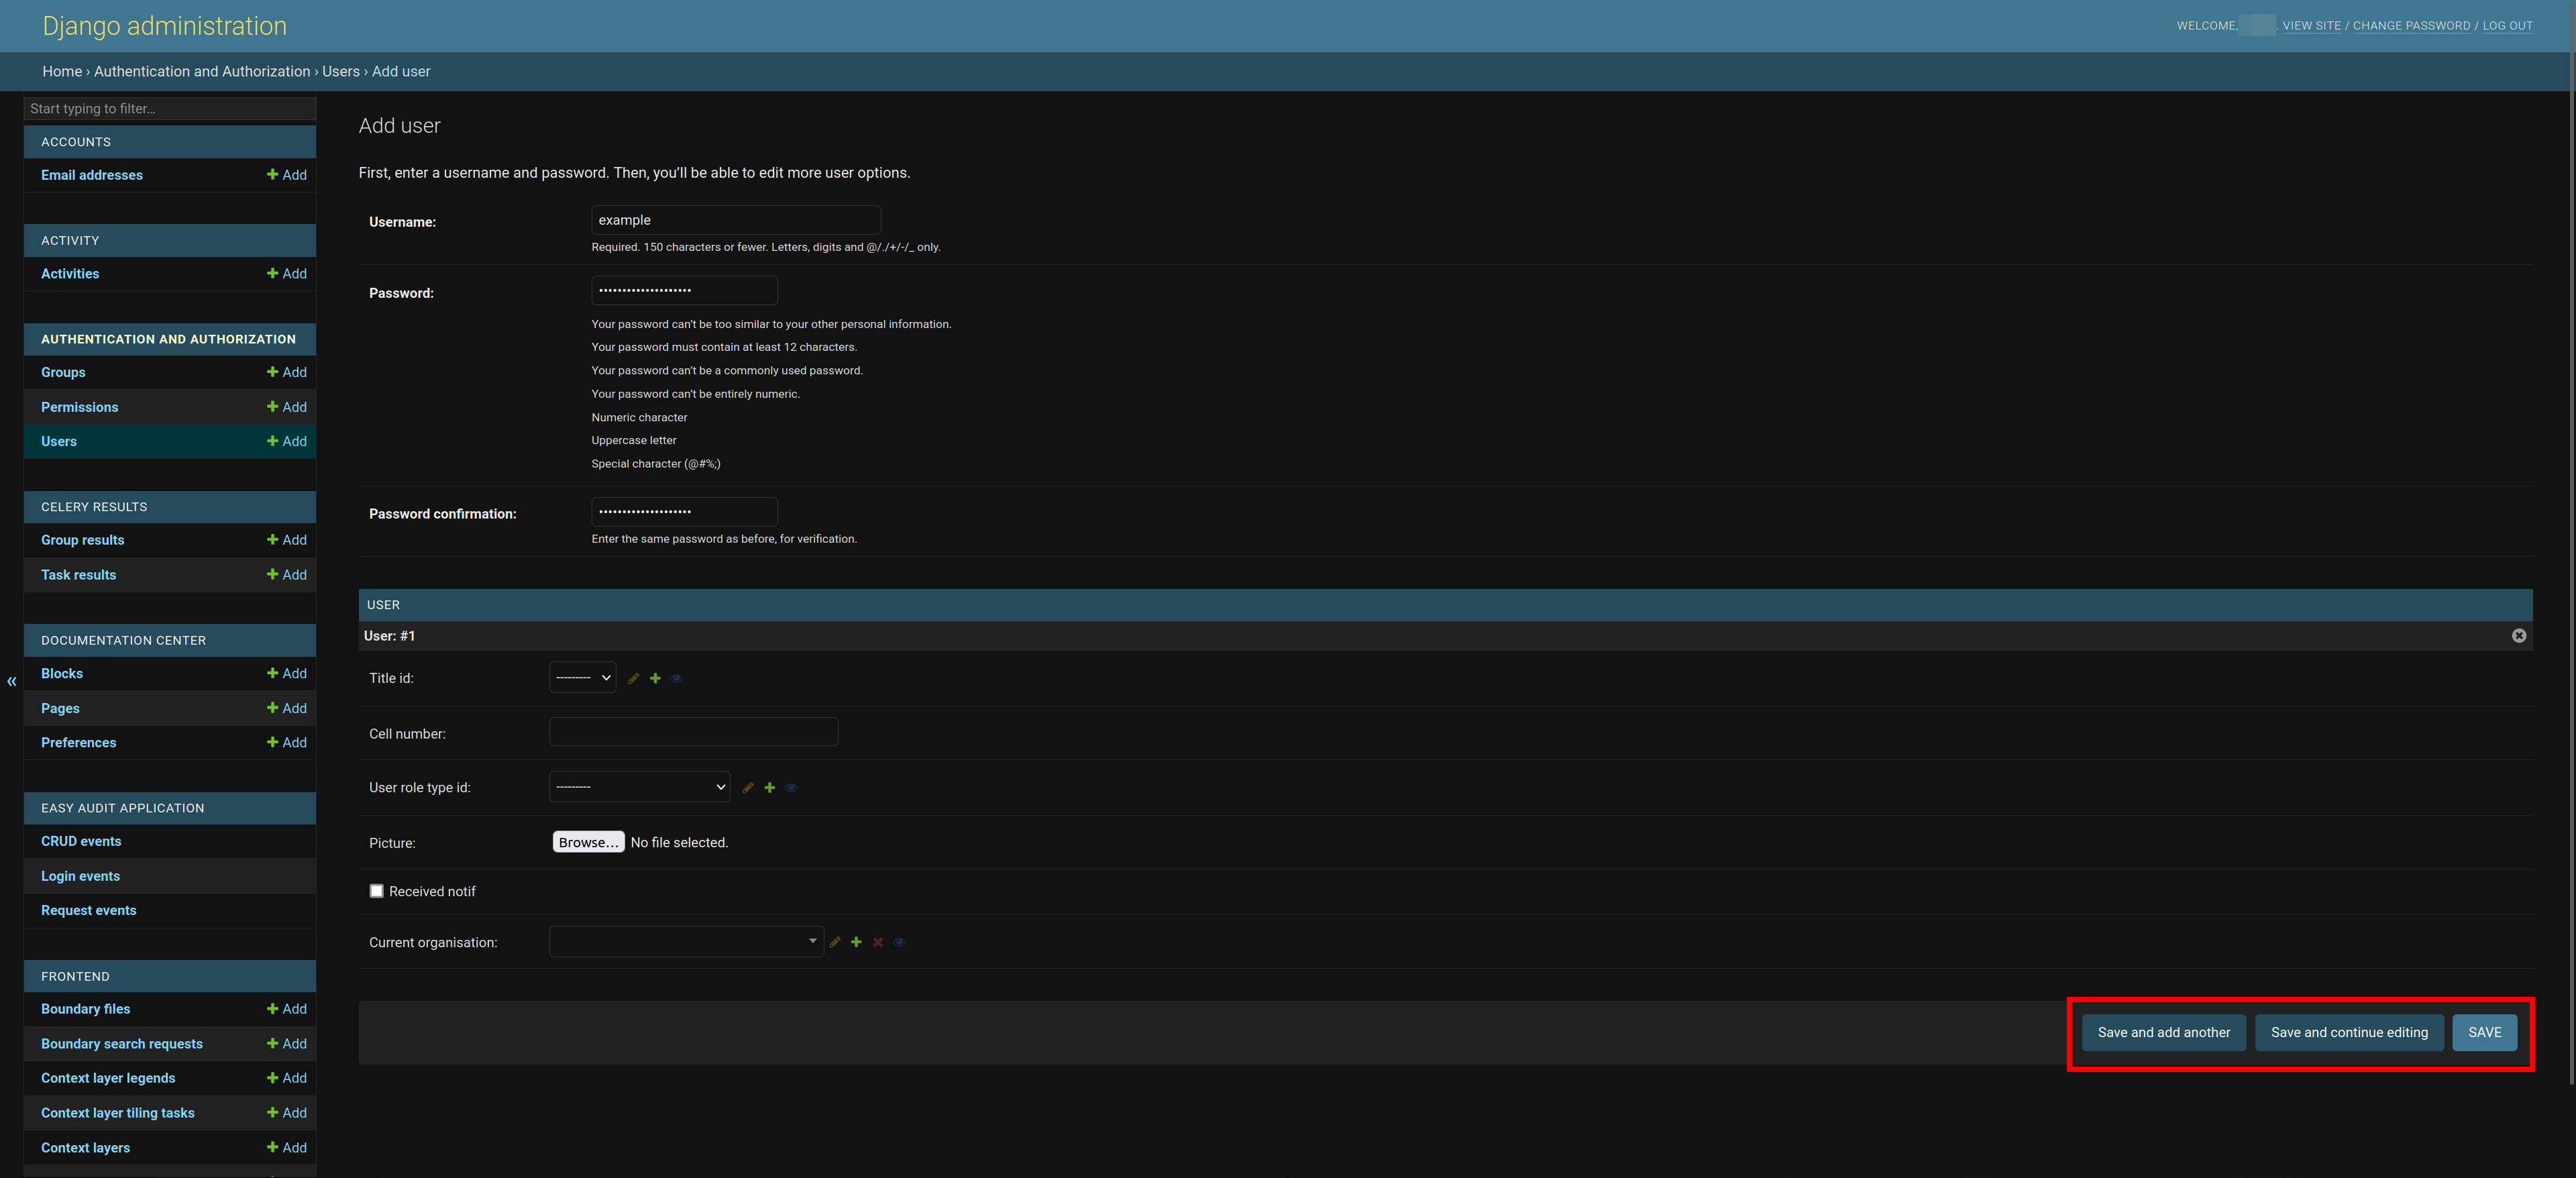Open the Current organisation select box
Image resolution: width=2576 pixels, height=1178 pixels.
pyautogui.click(x=686, y=941)
